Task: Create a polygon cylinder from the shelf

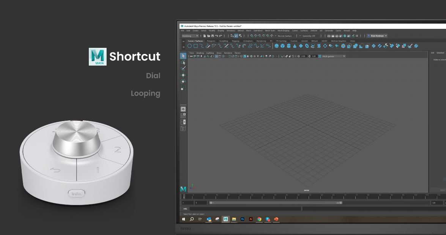Action: (x=289, y=46)
